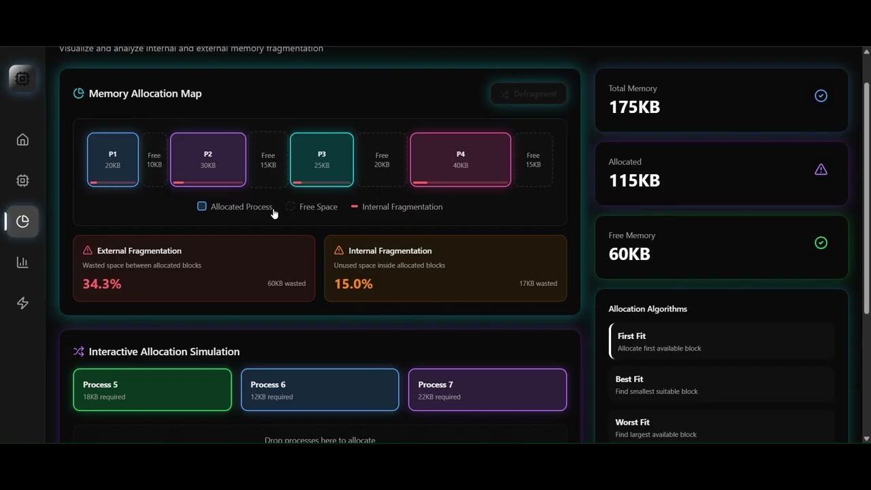Click the shuffle icon beside Interactive Allocation Simulation

tap(78, 351)
